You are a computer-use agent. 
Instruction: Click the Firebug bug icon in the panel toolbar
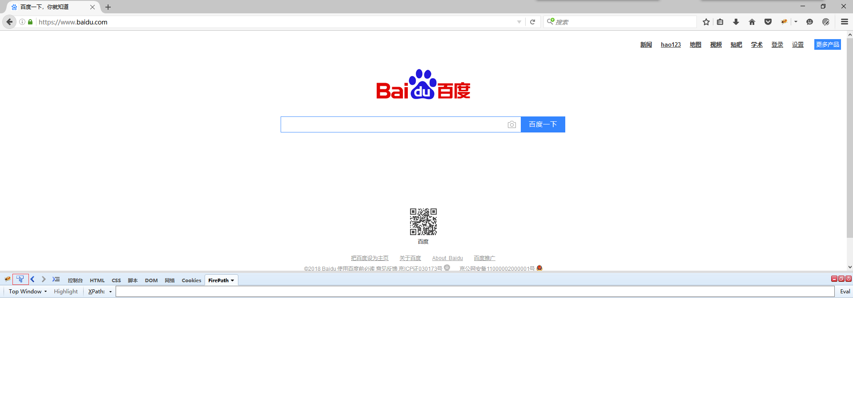click(x=8, y=280)
